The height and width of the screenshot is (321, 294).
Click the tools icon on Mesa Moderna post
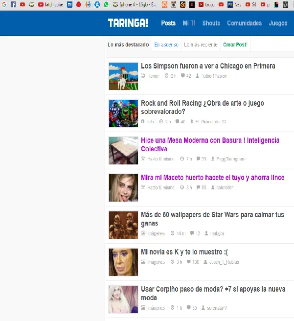pyautogui.click(x=143, y=159)
